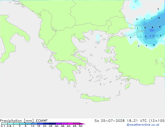The image size is (165, 127).
Task: Click the '15' legend scale label
Action: [x=39, y=126]
